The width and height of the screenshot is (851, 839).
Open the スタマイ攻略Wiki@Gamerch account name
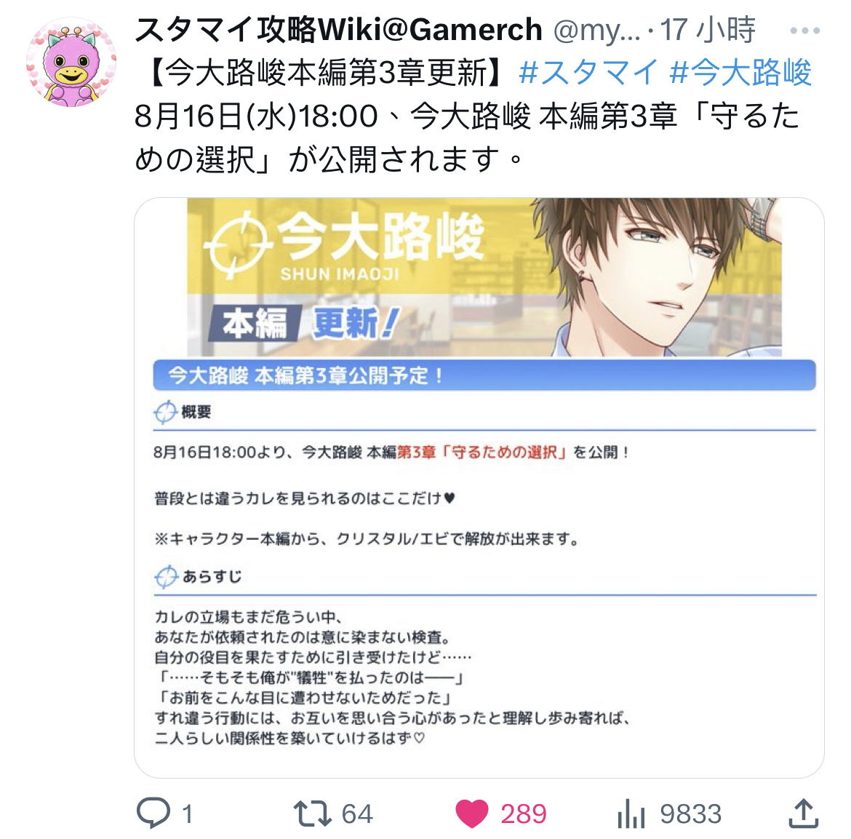click(339, 29)
